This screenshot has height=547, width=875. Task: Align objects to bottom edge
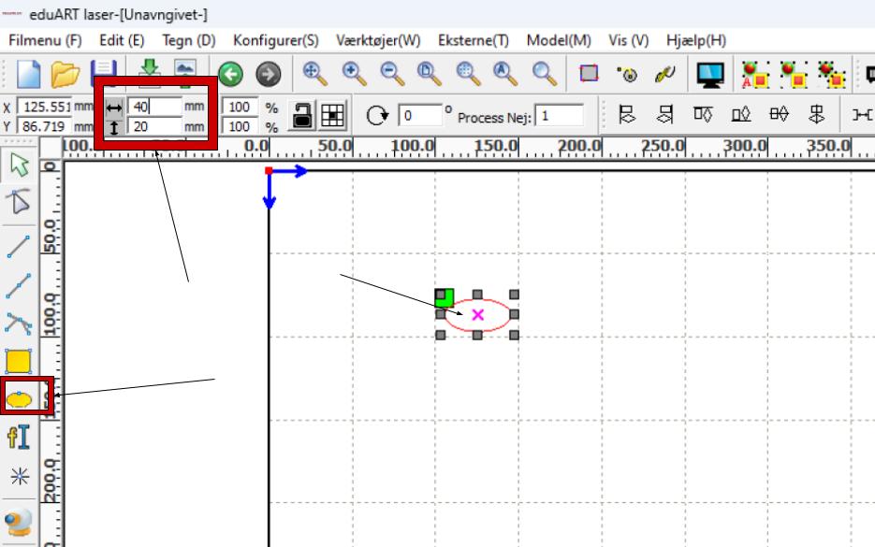coord(740,115)
